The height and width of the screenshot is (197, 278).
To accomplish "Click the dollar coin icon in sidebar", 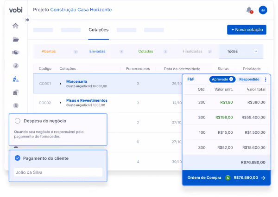I will 16,105.
